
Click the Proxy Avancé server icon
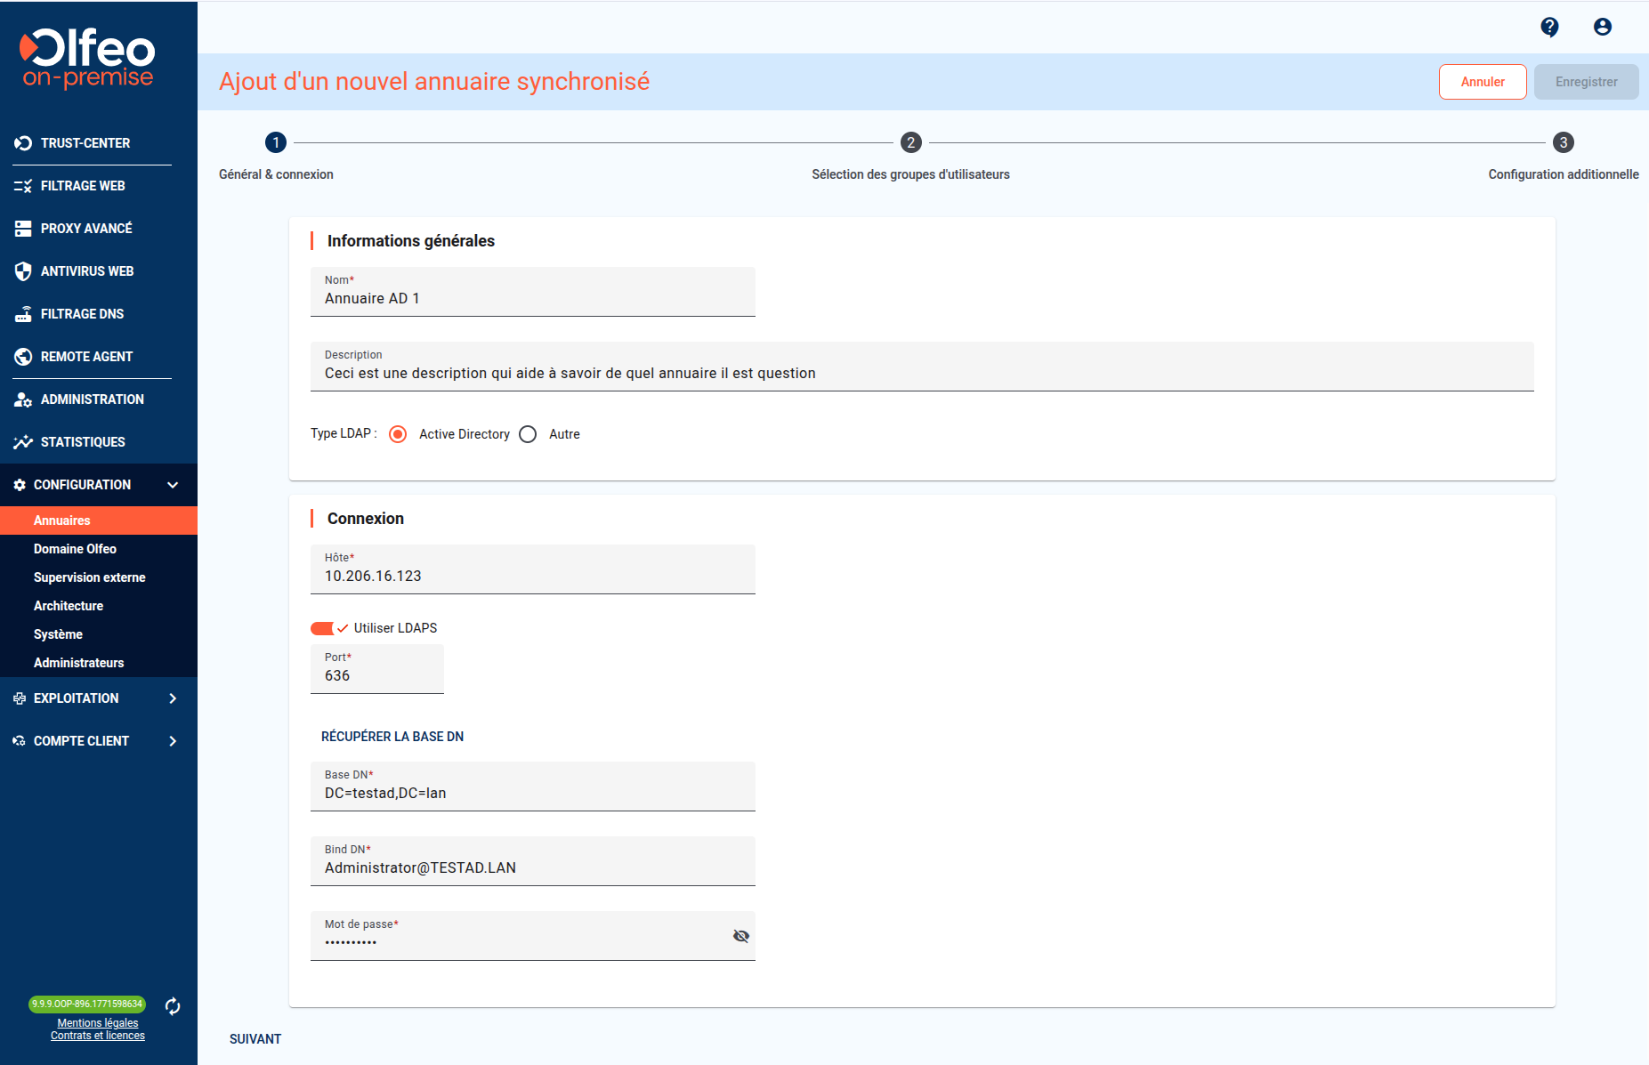(23, 229)
